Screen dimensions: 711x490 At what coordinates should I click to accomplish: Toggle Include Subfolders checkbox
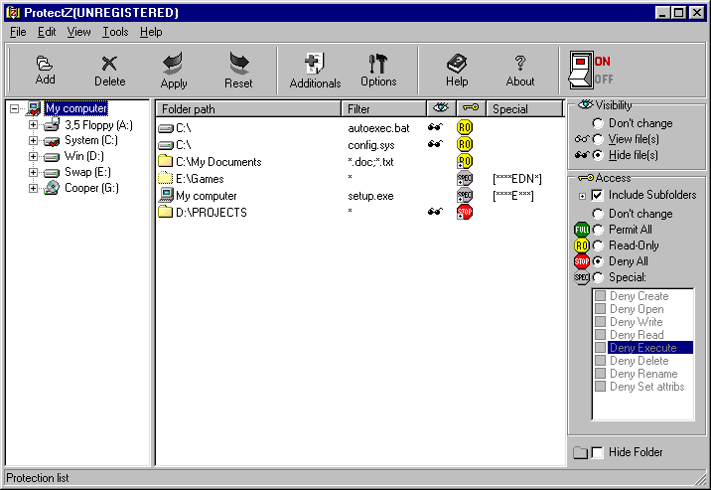[597, 195]
